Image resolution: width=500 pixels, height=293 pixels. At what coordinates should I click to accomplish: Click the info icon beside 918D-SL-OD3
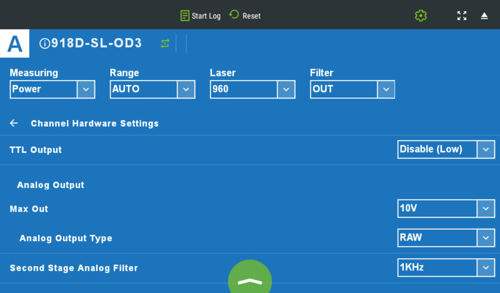(x=44, y=44)
